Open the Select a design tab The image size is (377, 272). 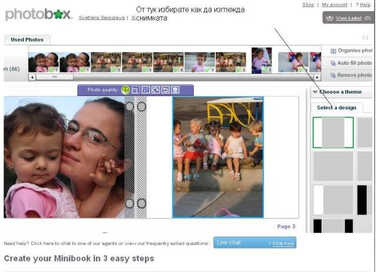[x=336, y=108]
